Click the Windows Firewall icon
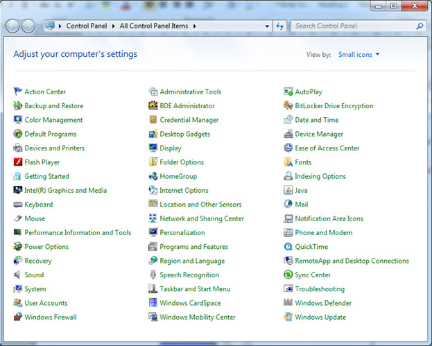 pyautogui.click(x=17, y=316)
